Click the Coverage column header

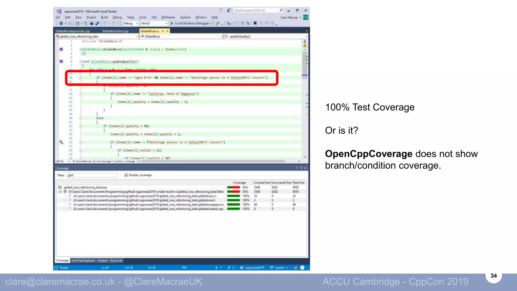pyautogui.click(x=239, y=182)
